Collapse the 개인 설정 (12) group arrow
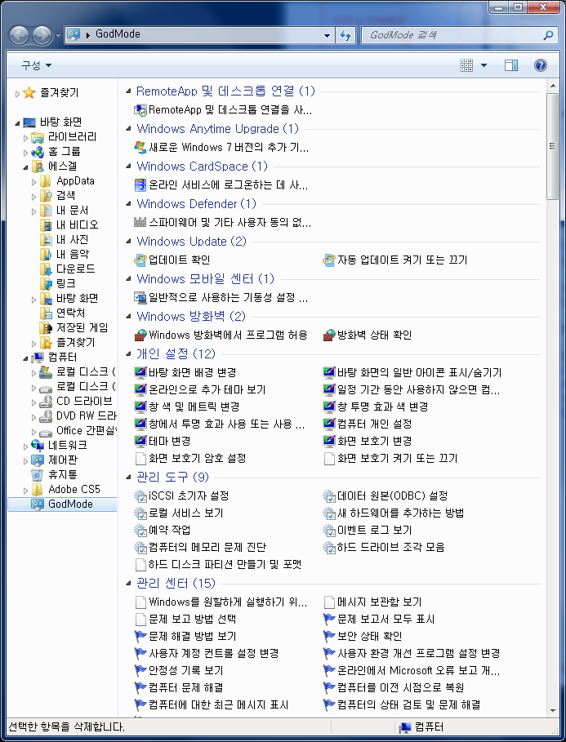This screenshot has height=742, width=566. [128, 354]
